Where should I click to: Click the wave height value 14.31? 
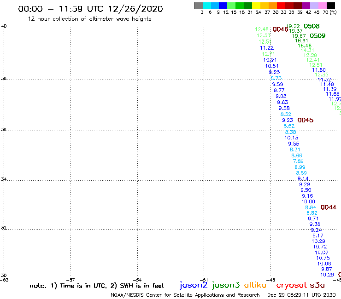pos(307,50)
